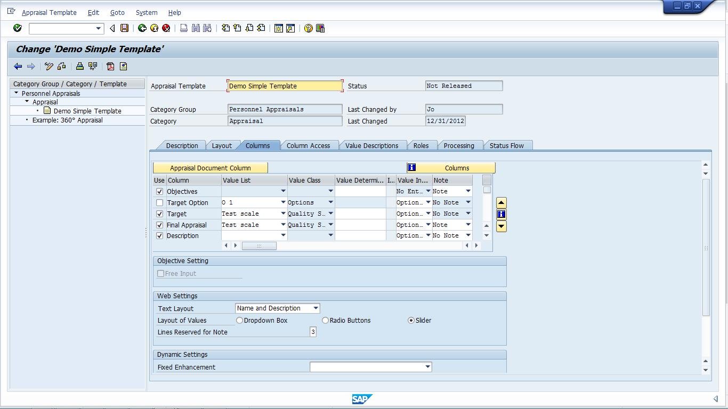Click the Save floppy disk icon
Image resolution: width=728 pixels, height=409 pixels.
coord(124,28)
